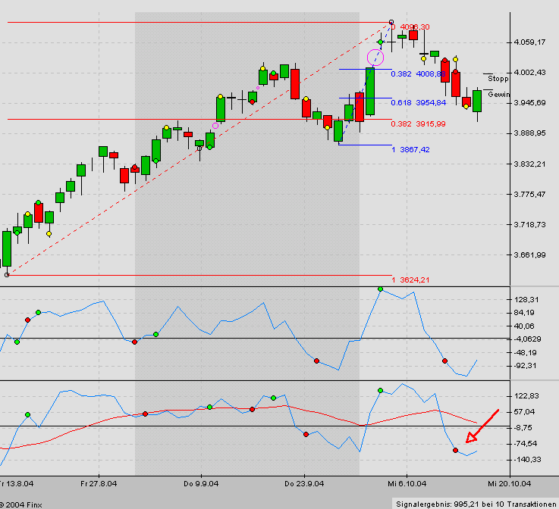Click the Stopp level label

coord(498,79)
